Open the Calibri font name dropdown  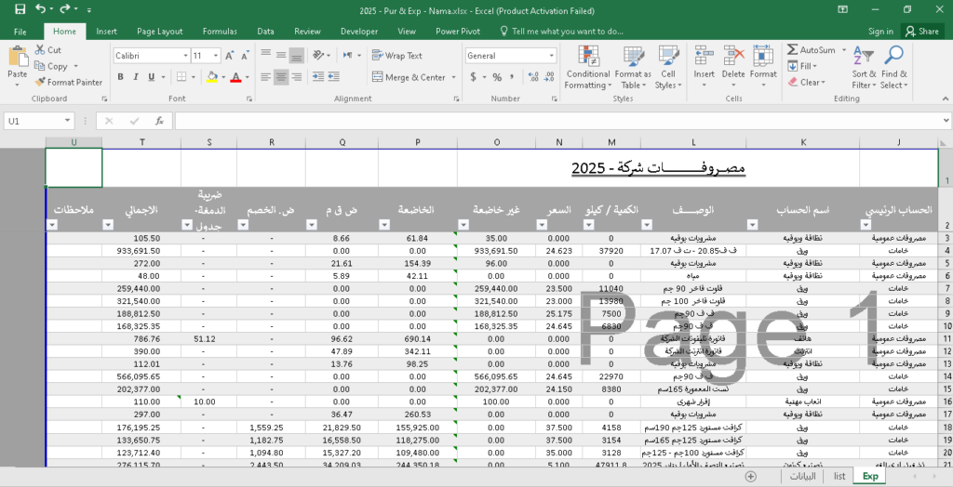[186, 56]
